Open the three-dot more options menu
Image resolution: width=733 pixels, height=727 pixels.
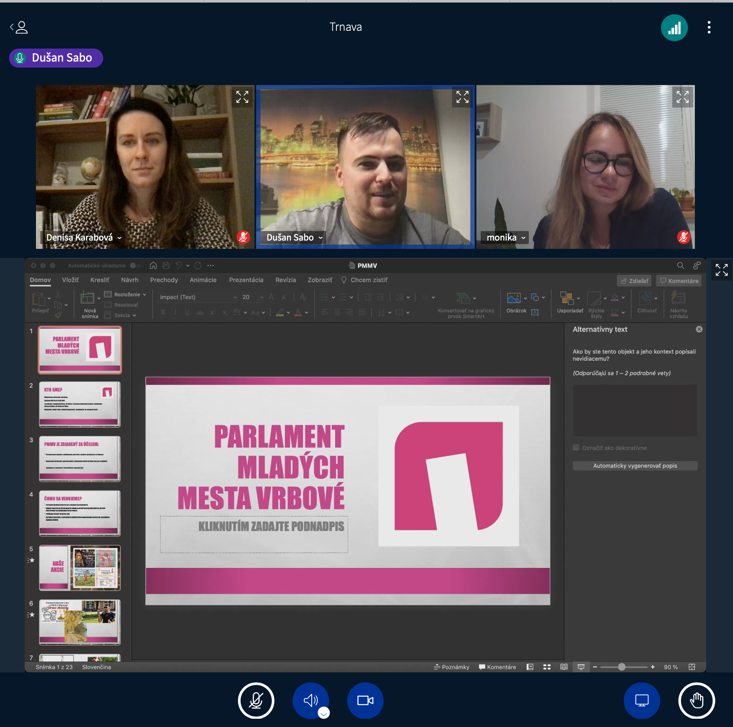[x=709, y=27]
